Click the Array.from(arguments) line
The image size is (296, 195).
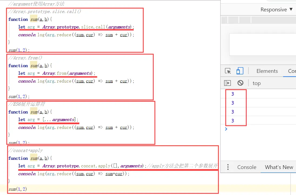point(57,73)
